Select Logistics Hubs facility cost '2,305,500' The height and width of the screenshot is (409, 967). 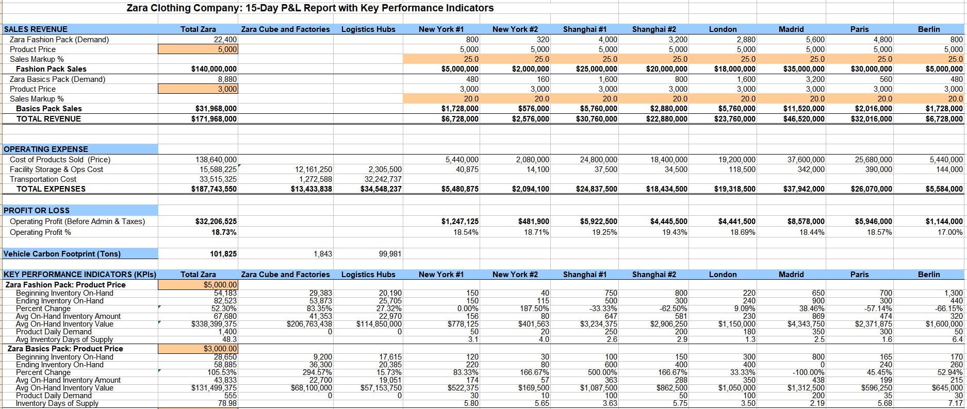point(385,169)
